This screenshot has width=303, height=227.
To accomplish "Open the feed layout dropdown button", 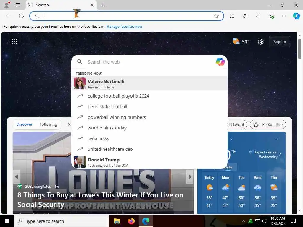I will pos(237,124).
